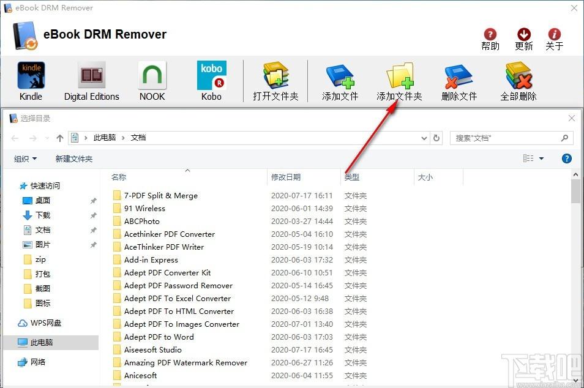Select the zip folder in sidebar
The image size is (584, 388).
[35, 259]
